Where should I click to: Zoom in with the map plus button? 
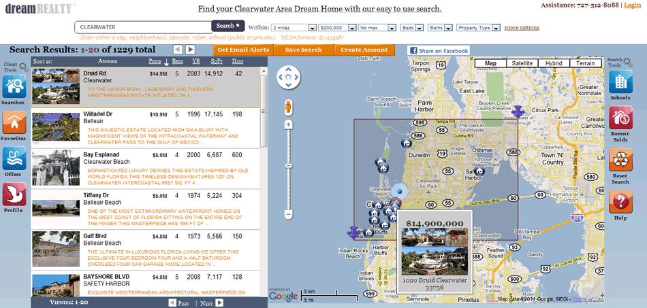click(x=289, y=124)
